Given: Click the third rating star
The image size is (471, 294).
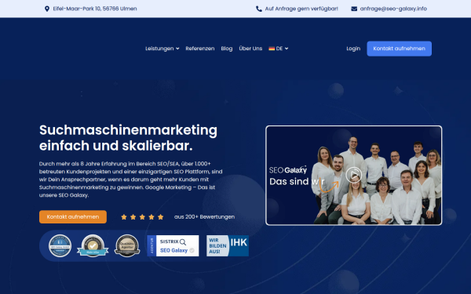Looking at the screenshot, I should point(142,217).
